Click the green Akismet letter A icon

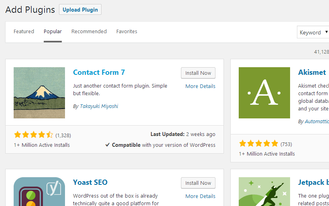click(x=264, y=93)
